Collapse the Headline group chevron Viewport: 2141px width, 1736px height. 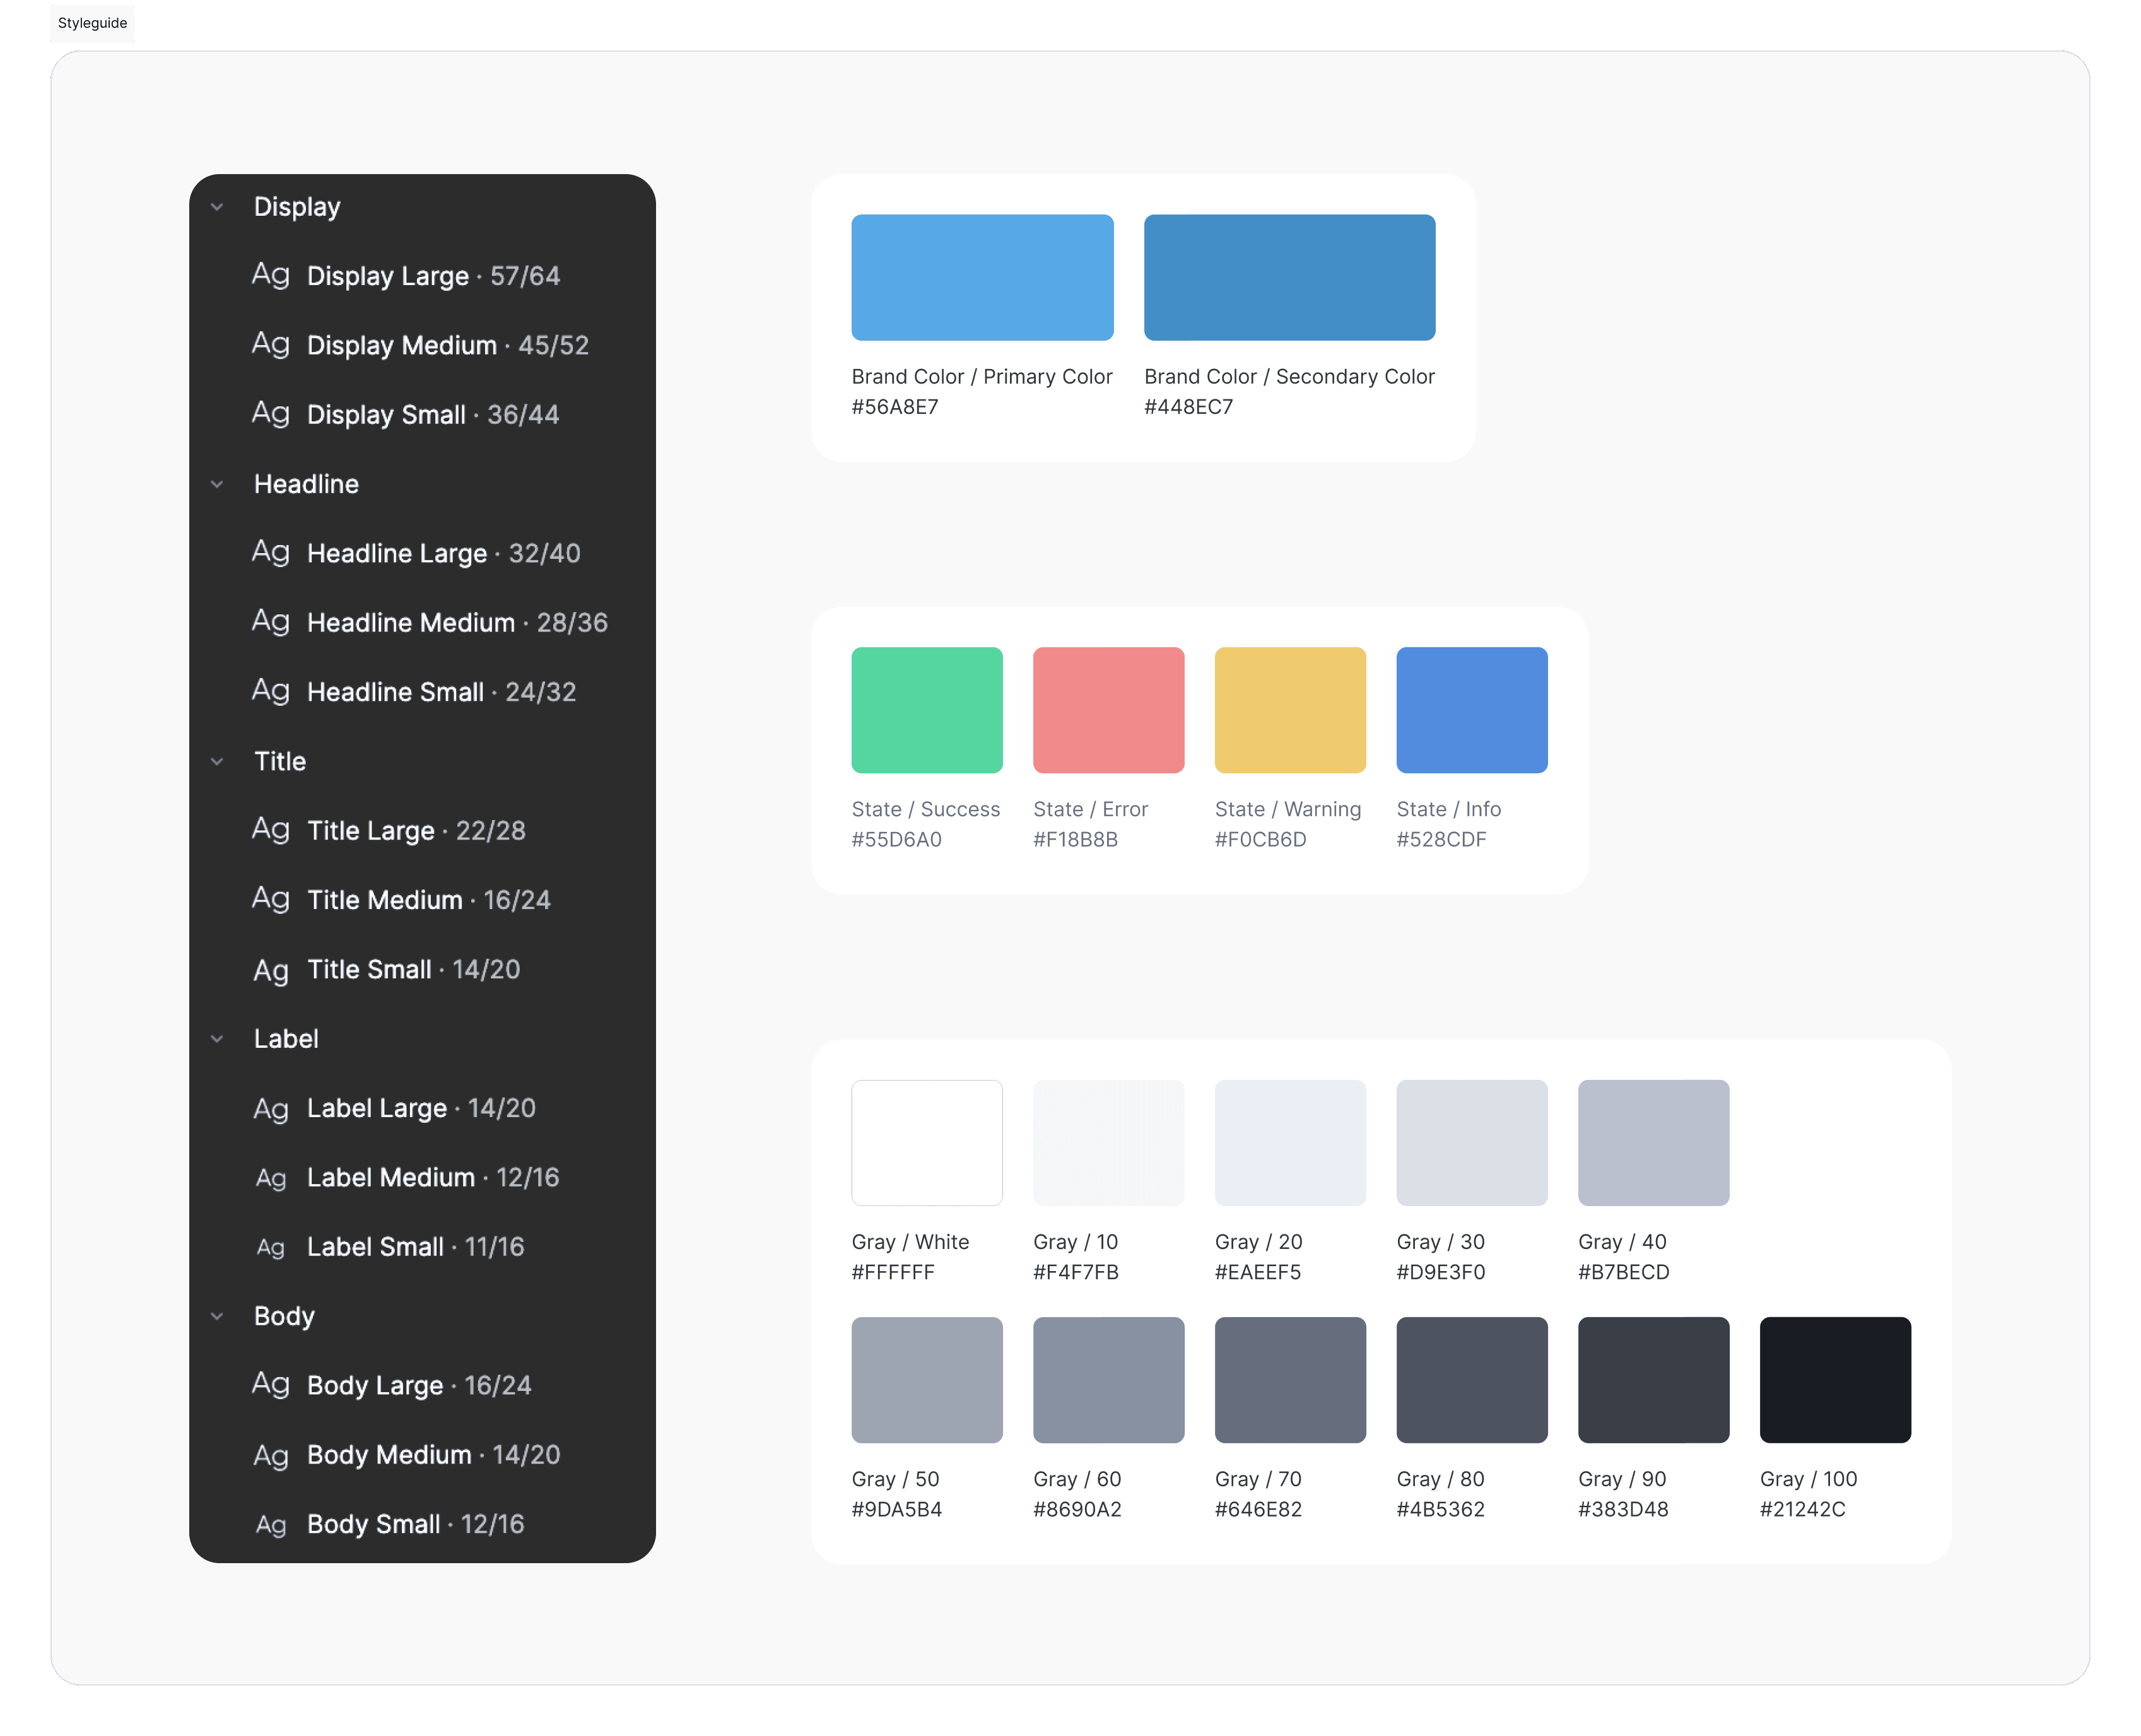coord(217,484)
